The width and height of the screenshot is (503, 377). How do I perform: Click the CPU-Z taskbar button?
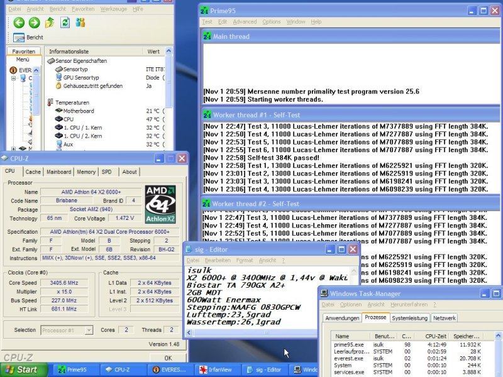123,369
